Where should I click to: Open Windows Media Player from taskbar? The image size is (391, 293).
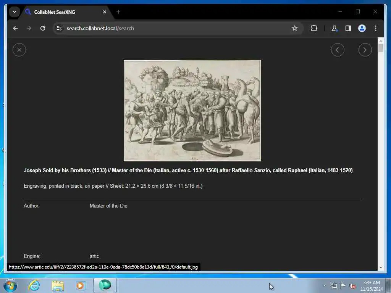coord(81,285)
